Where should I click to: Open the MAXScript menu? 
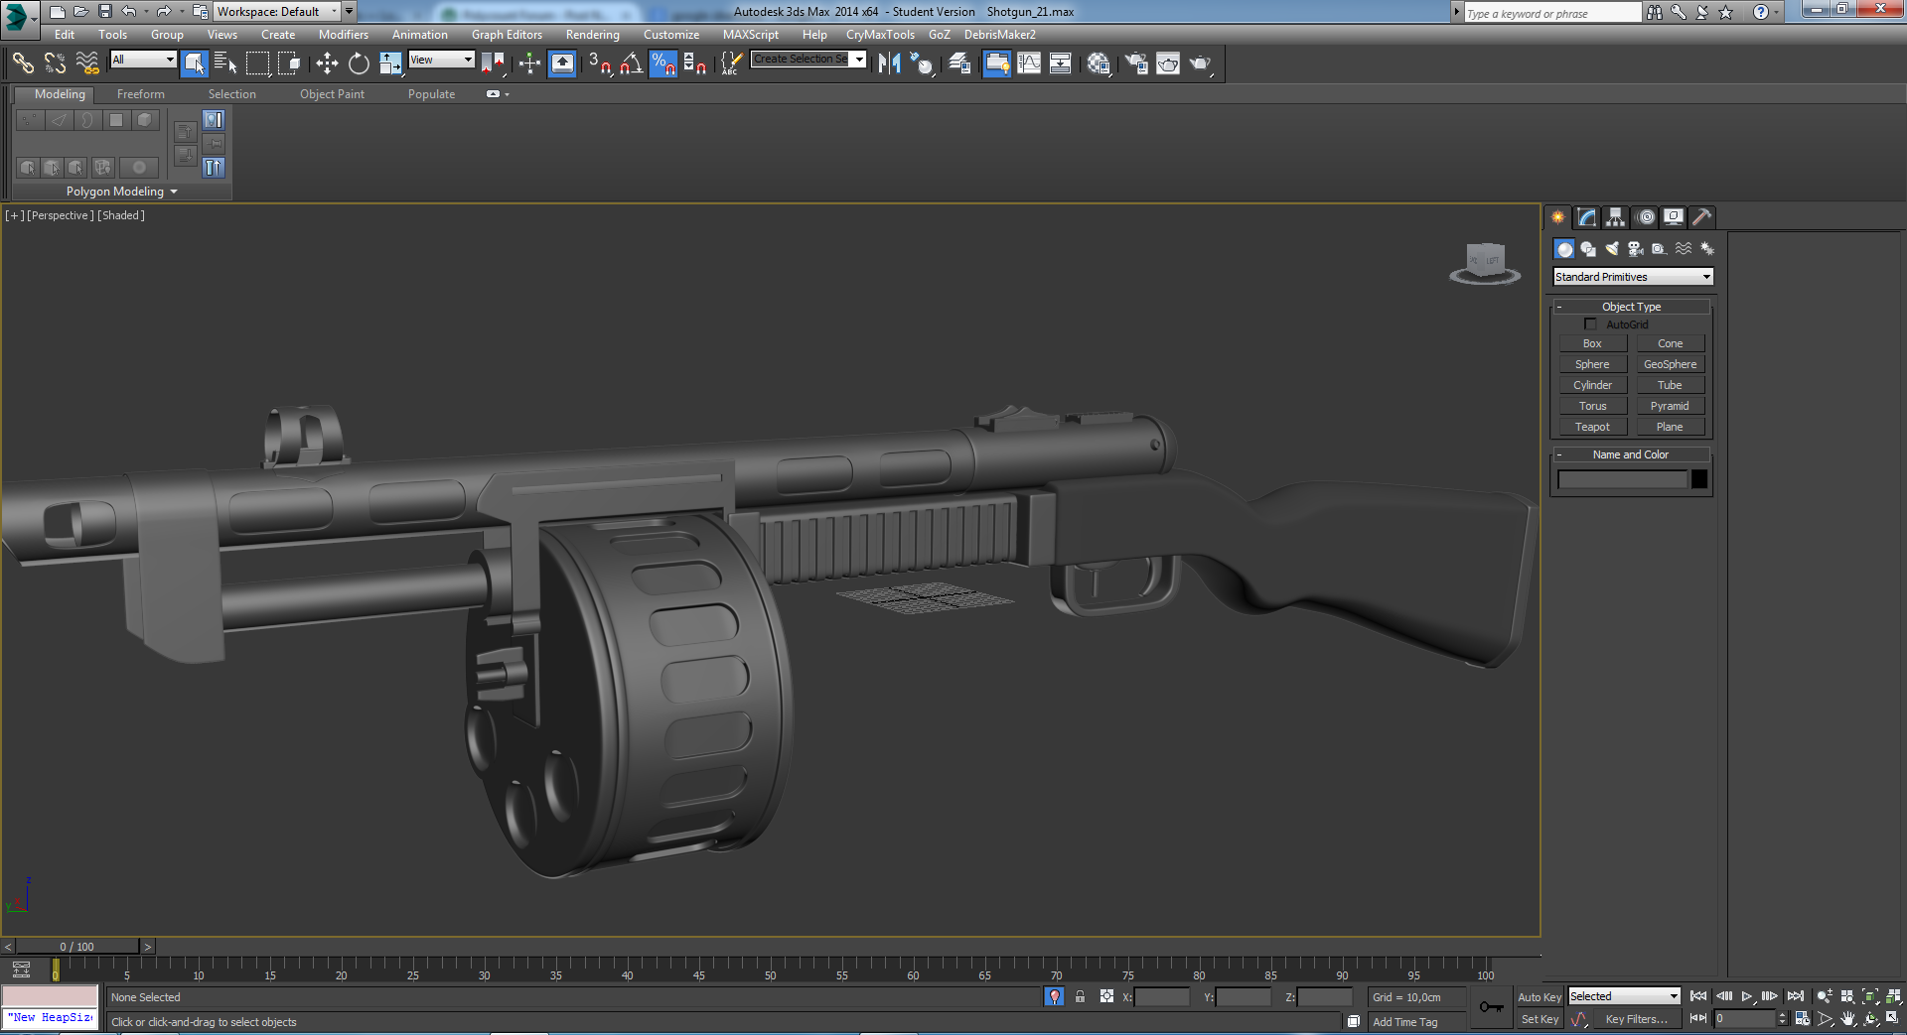tap(751, 35)
